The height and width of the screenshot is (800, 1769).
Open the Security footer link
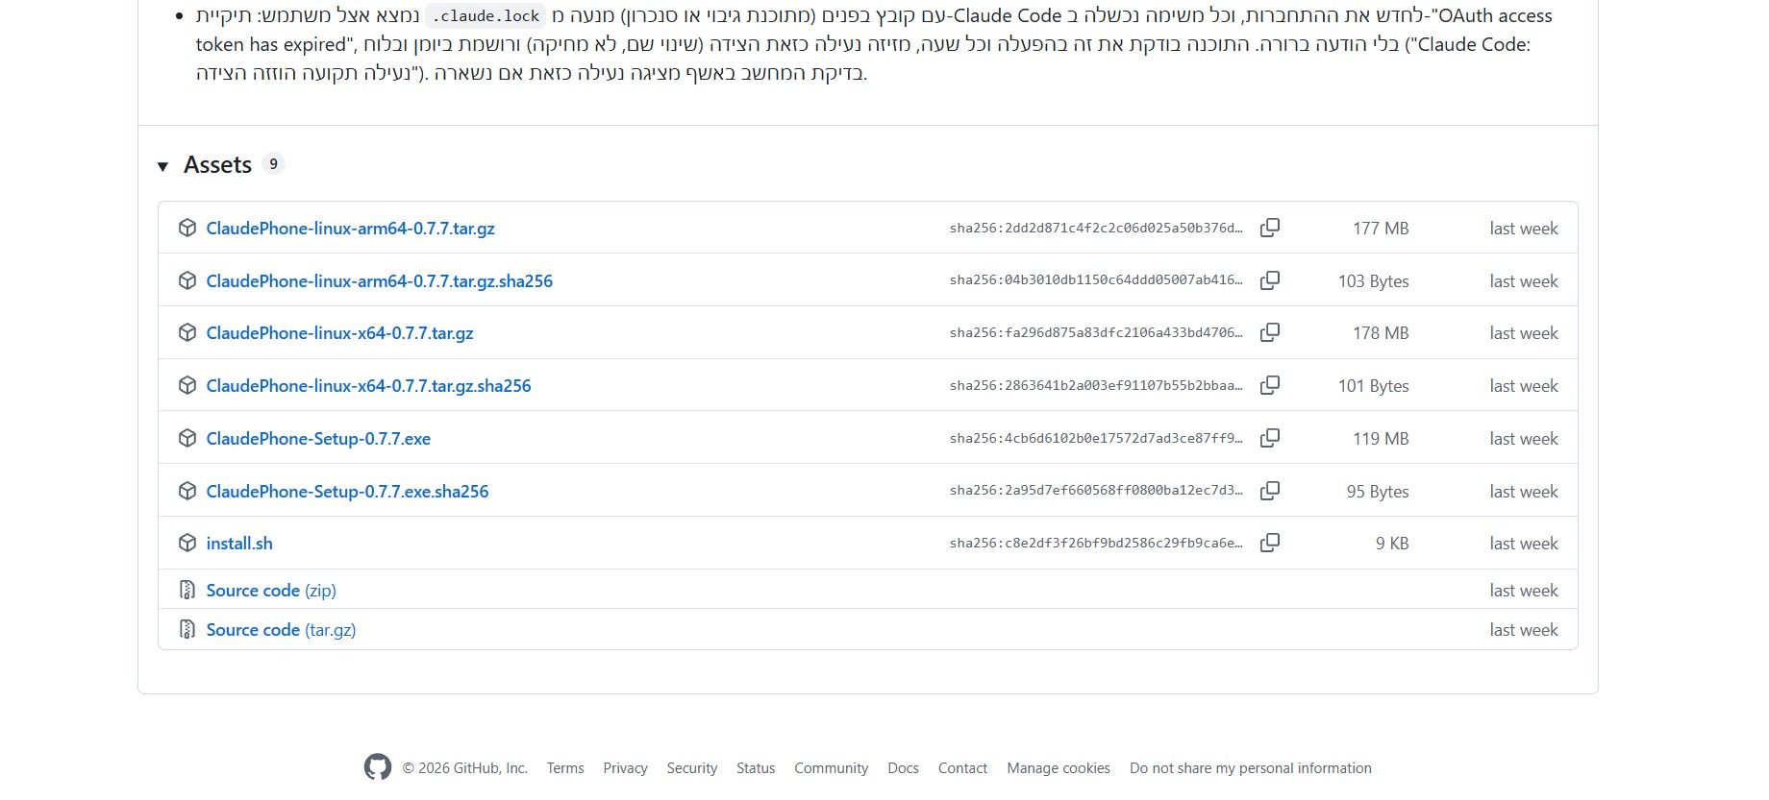point(692,768)
